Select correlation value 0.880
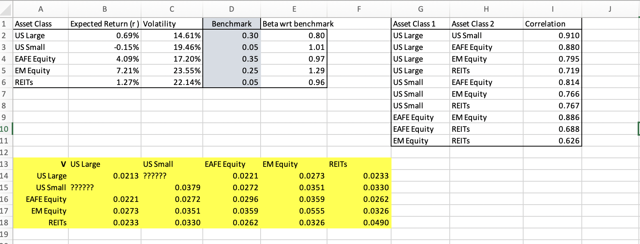640x244 pixels. point(552,47)
